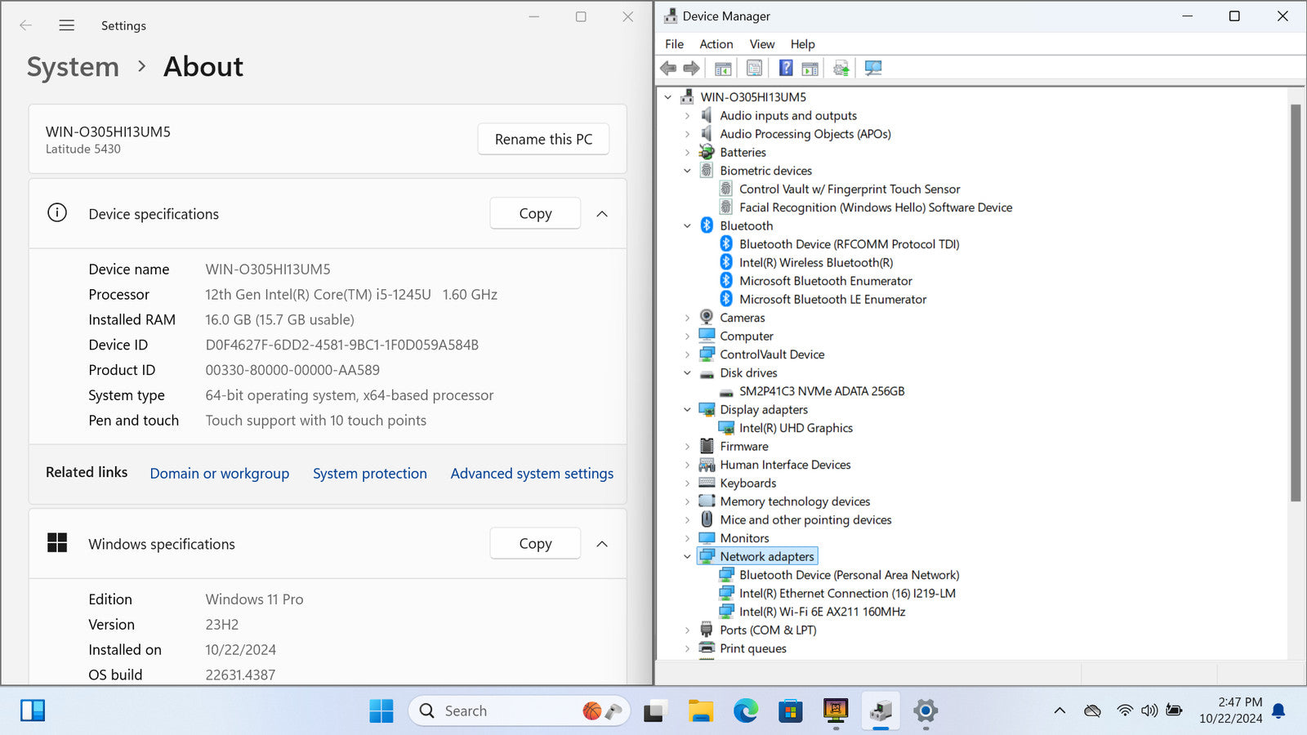Viewport: 1307px width, 735px height.
Task: Expand the Ports (COM & LPT) node
Action: pos(687,630)
